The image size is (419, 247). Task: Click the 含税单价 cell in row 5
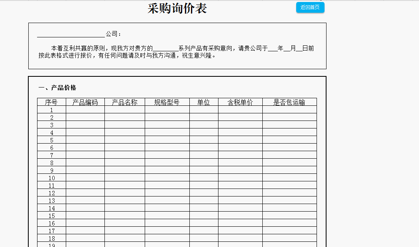click(x=240, y=140)
